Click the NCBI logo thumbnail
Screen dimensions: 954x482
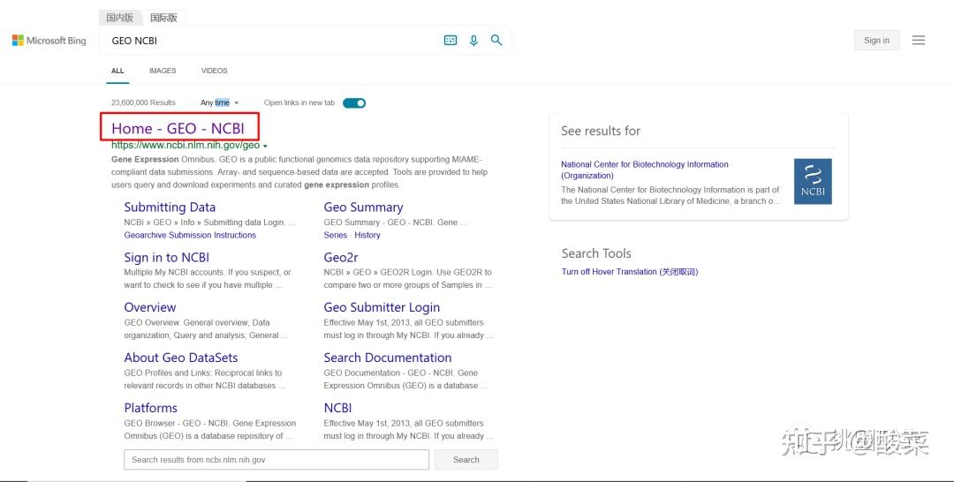tap(813, 181)
